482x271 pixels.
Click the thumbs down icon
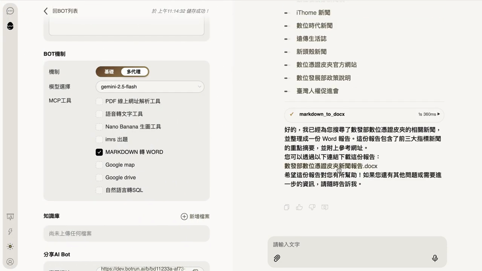(x=312, y=207)
